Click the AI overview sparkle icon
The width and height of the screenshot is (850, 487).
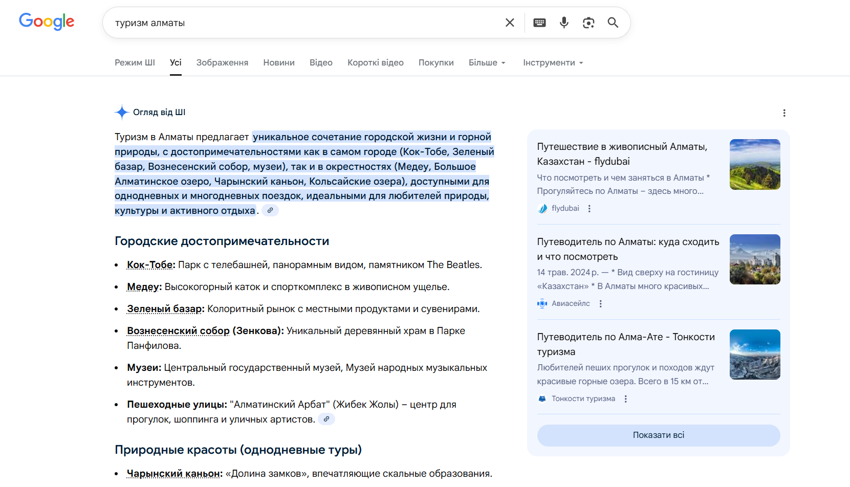(122, 112)
